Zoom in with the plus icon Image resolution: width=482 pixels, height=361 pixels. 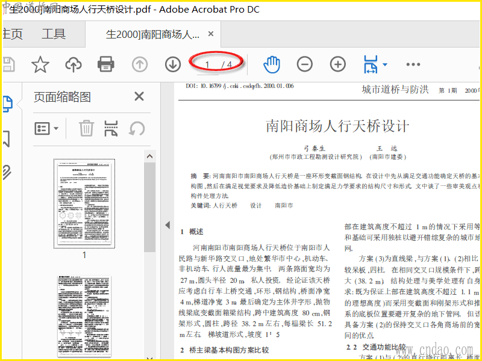click(x=338, y=64)
